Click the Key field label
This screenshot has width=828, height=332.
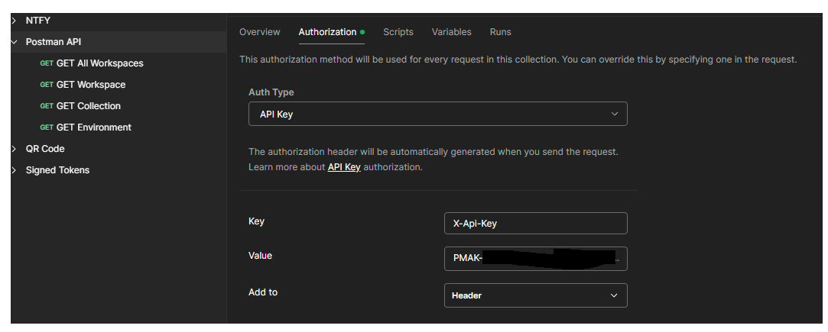click(x=256, y=221)
